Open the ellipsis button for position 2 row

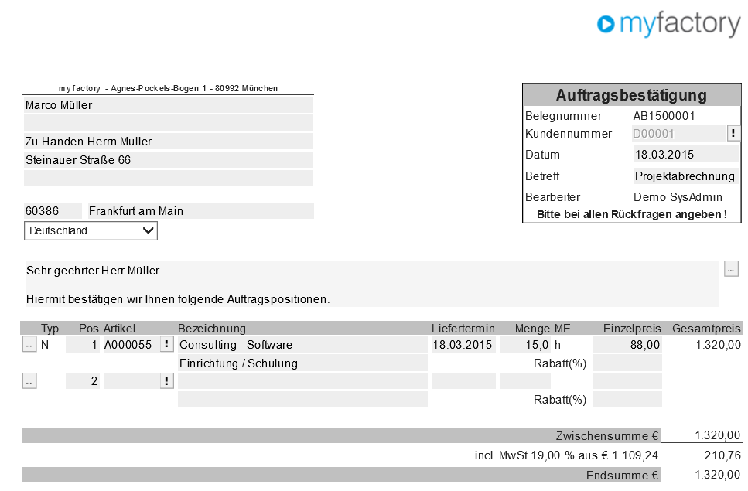[x=29, y=381]
